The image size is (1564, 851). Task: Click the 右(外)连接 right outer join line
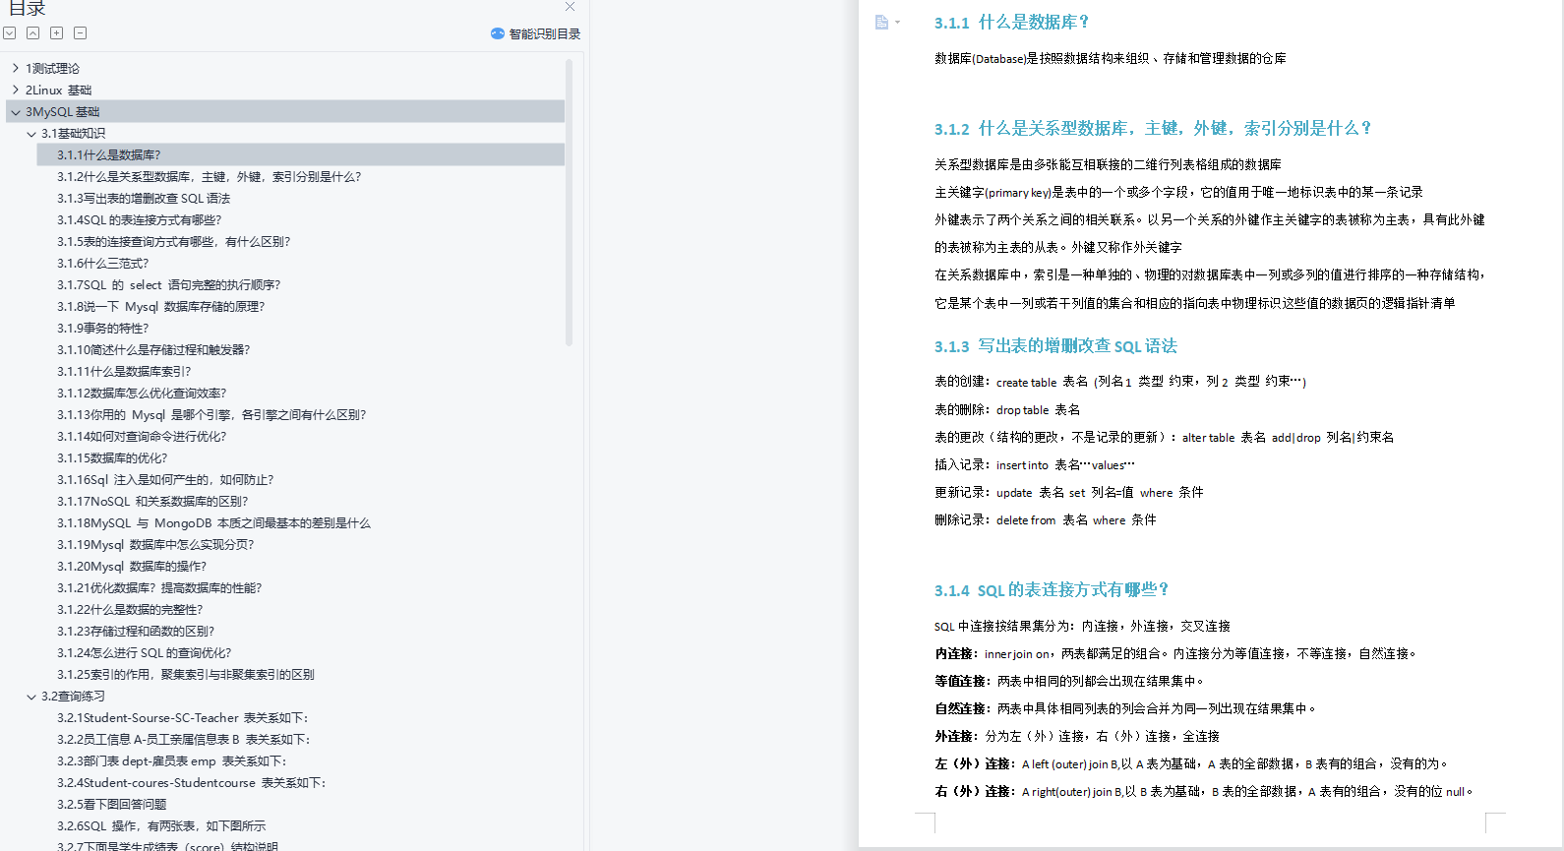coord(1204,792)
